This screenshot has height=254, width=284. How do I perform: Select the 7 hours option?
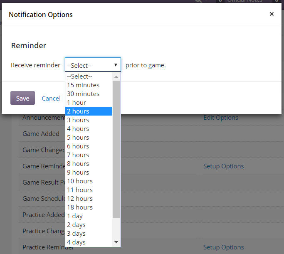coord(89,155)
